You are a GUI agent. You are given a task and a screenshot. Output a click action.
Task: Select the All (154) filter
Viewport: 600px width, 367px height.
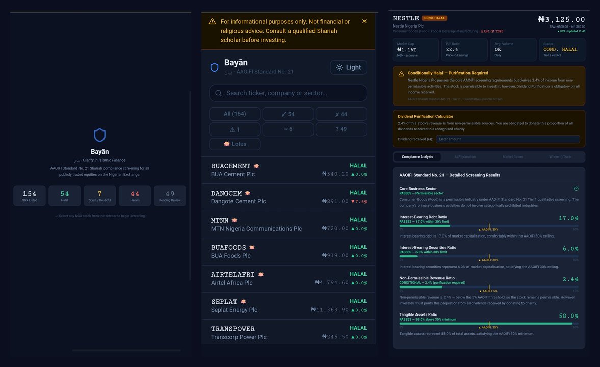tap(235, 114)
